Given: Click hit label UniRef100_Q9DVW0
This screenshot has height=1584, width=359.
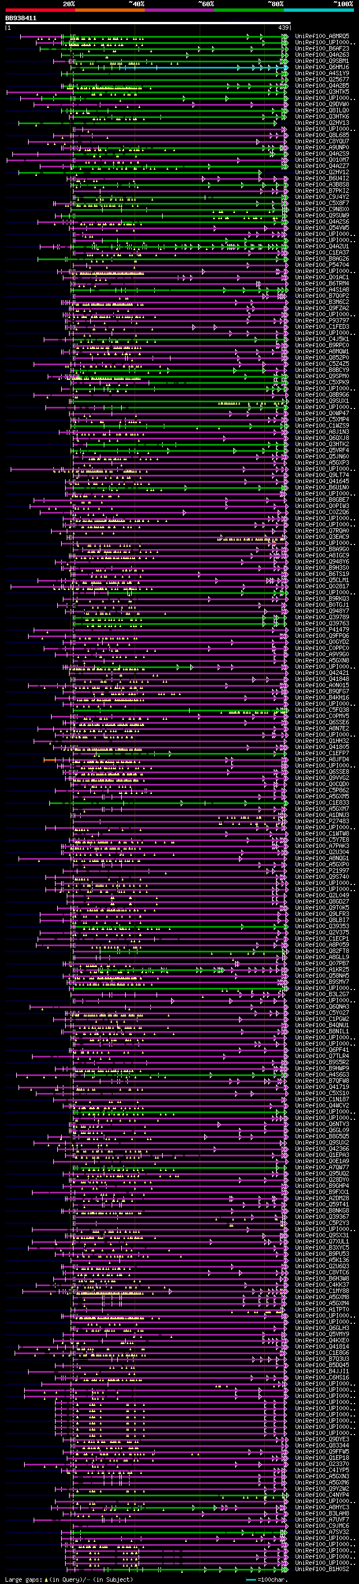Looking at the screenshot, I should 322,104.
